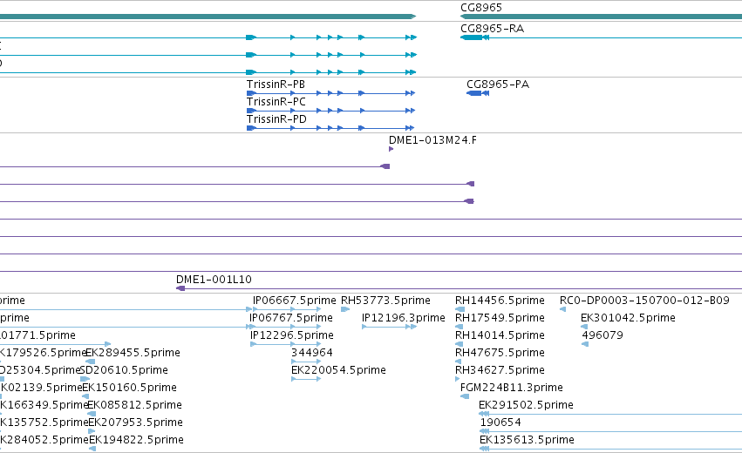
Task: Click the TrissinR-PB first exon block
Action: point(251,93)
